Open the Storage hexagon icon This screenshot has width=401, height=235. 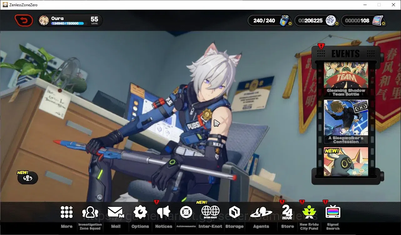click(x=234, y=212)
